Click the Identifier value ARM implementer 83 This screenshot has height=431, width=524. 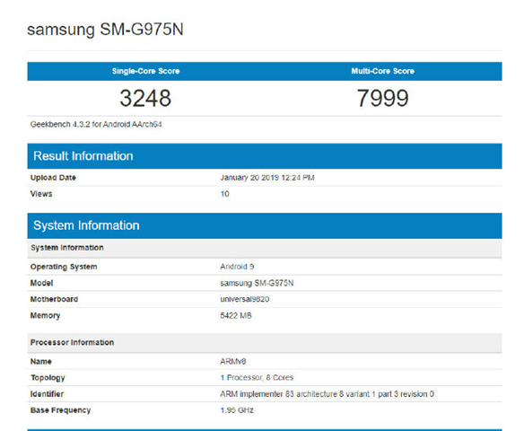(327, 394)
